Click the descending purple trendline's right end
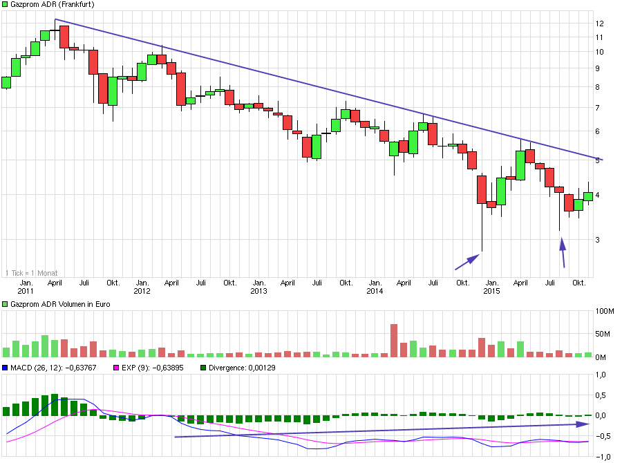Screen dimensions: 622x463 pos(602,160)
